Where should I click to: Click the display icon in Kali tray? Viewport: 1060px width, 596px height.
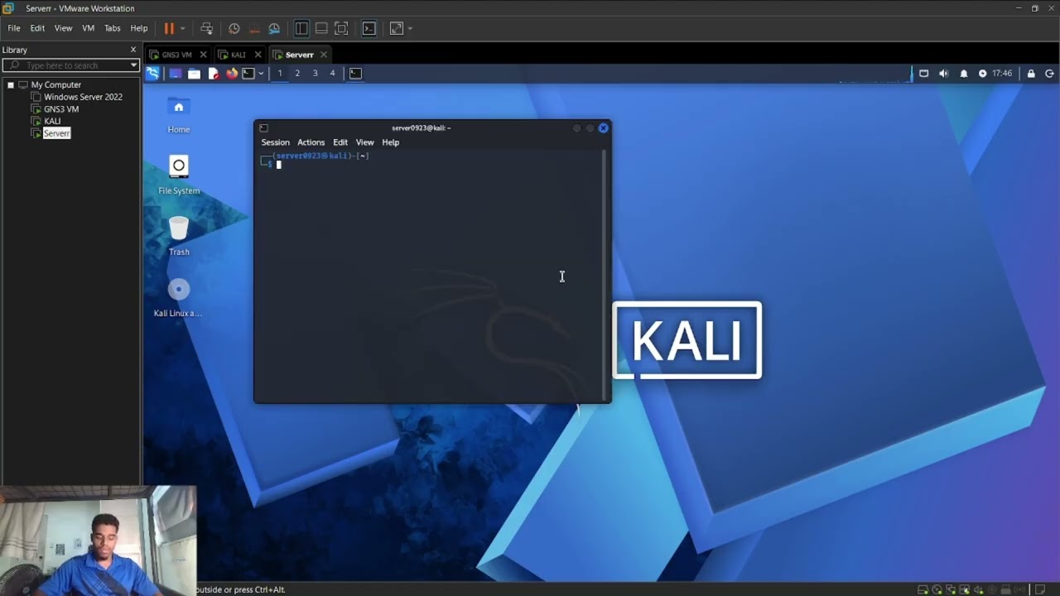click(924, 74)
